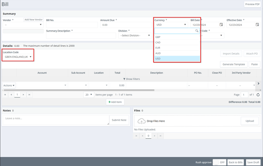Click Show Filters funnel icon
This screenshot has height=166, width=263.
[x=124, y=79]
